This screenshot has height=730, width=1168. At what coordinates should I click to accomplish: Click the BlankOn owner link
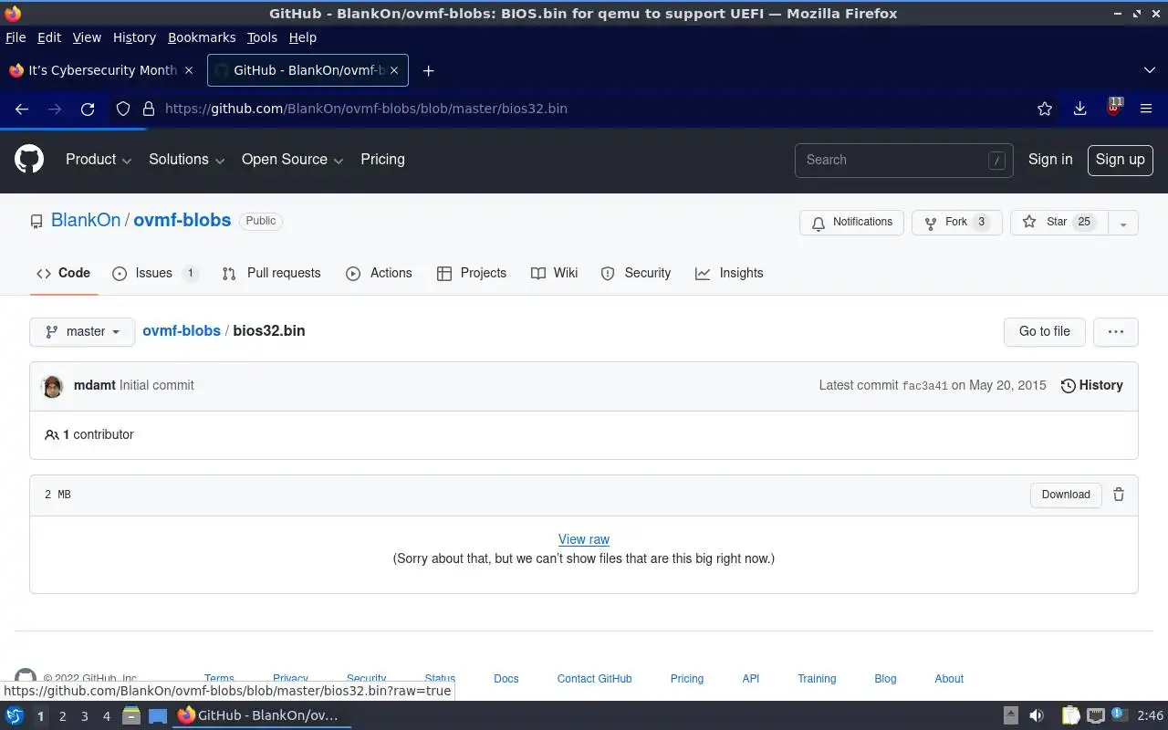[86, 221]
